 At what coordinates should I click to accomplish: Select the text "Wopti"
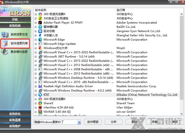[x=121, y=48]
